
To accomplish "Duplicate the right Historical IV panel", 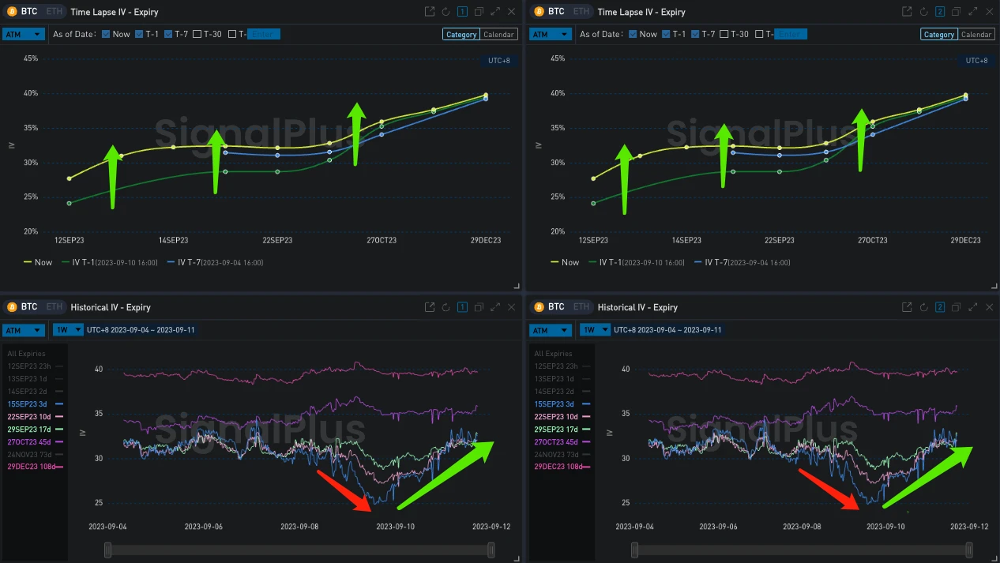I will click(x=956, y=307).
